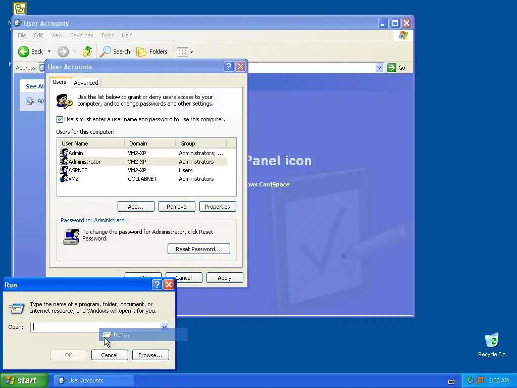Click Cancel in the Run dialog
This screenshot has height=388, width=517.
110,355
